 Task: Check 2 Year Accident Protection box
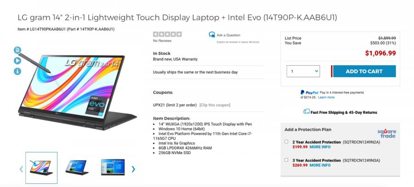click(x=287, y=142)
